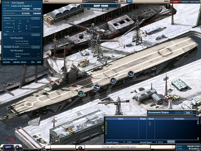
Task: Click the Displacement maximum 36000
Action: pyautogui.click(x=37, y=13)
